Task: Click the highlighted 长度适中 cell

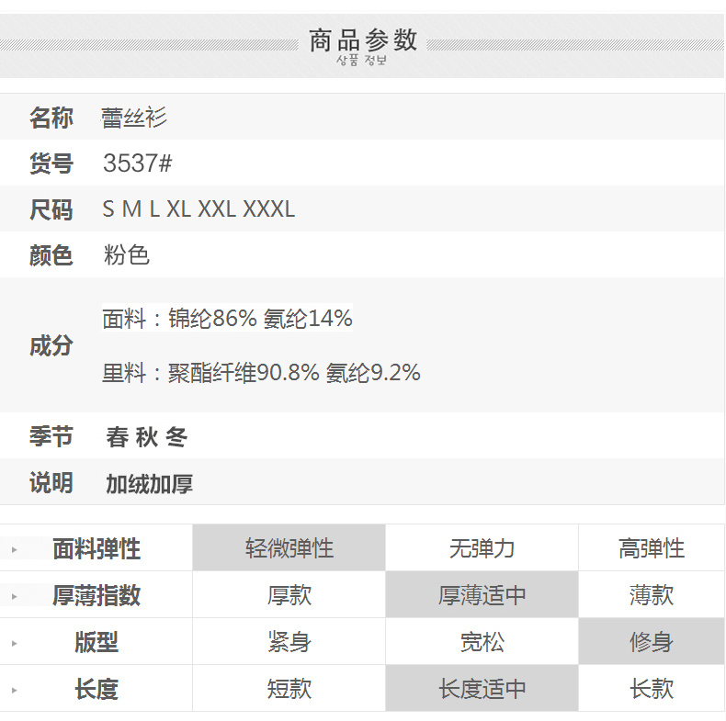Action: point(482,689)
